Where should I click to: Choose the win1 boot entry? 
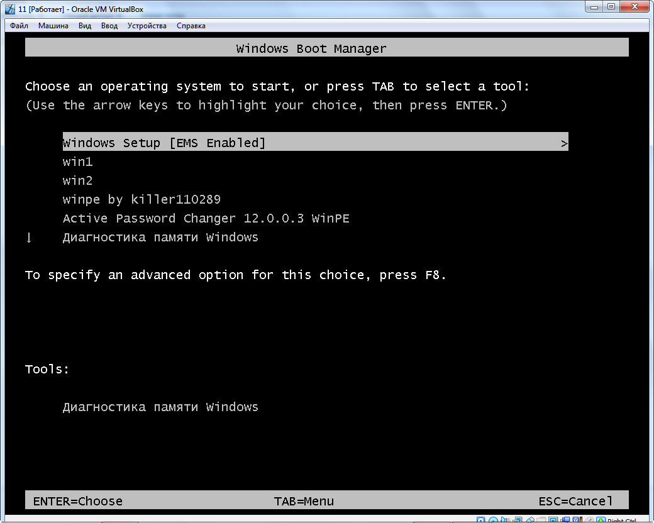click(x=77, y=162)
